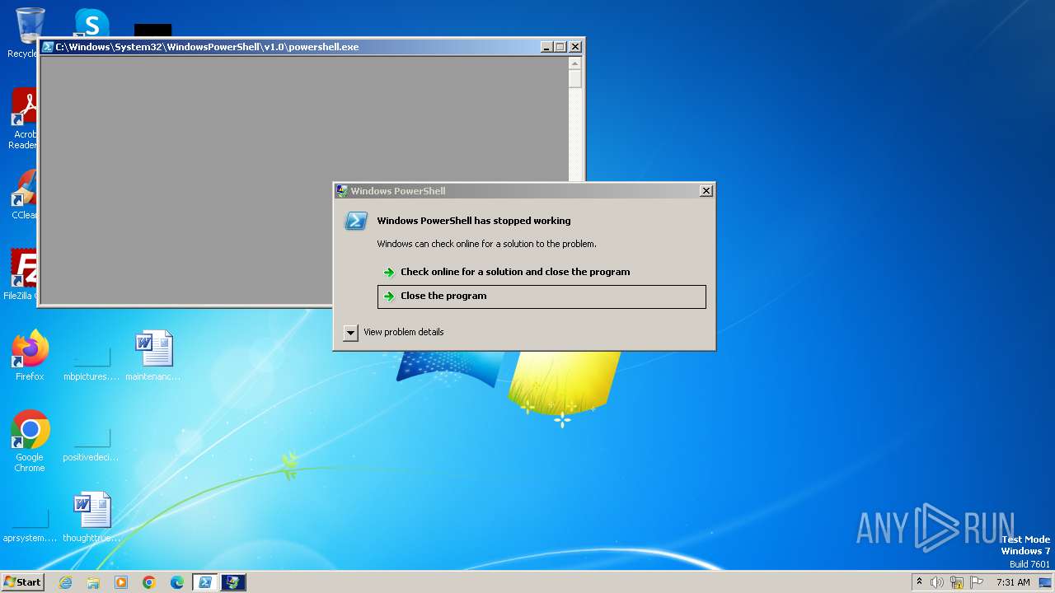Switch to error report taskbar button
1055x593 pixels.
(233, 582)
